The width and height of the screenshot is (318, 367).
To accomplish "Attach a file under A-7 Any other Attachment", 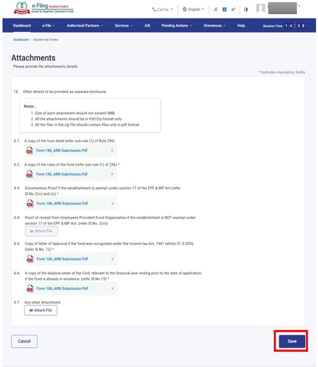I will point(41,310).
